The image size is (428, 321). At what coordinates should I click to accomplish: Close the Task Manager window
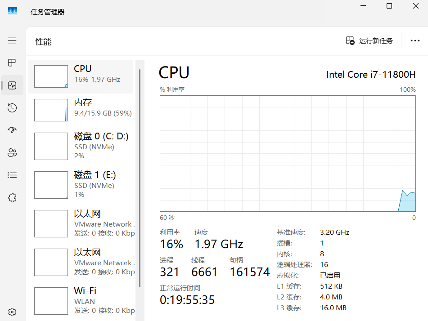point(416,6)
